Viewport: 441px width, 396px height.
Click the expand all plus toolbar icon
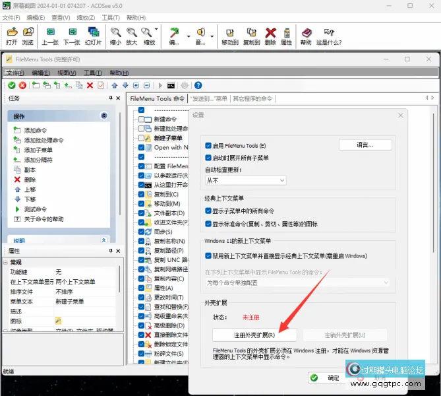coord(136,85)
